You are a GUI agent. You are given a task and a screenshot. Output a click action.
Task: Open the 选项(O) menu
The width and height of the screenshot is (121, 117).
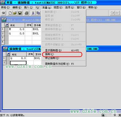click(x=69, y=7)
